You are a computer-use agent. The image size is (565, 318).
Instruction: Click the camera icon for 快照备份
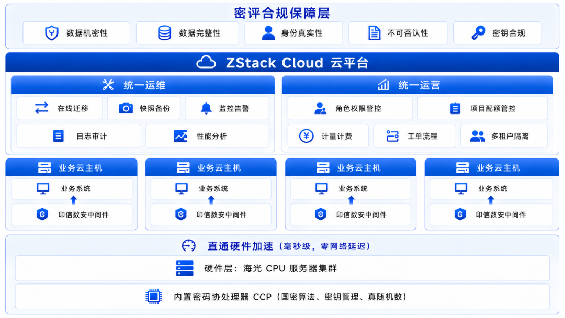tap(126, 108)
